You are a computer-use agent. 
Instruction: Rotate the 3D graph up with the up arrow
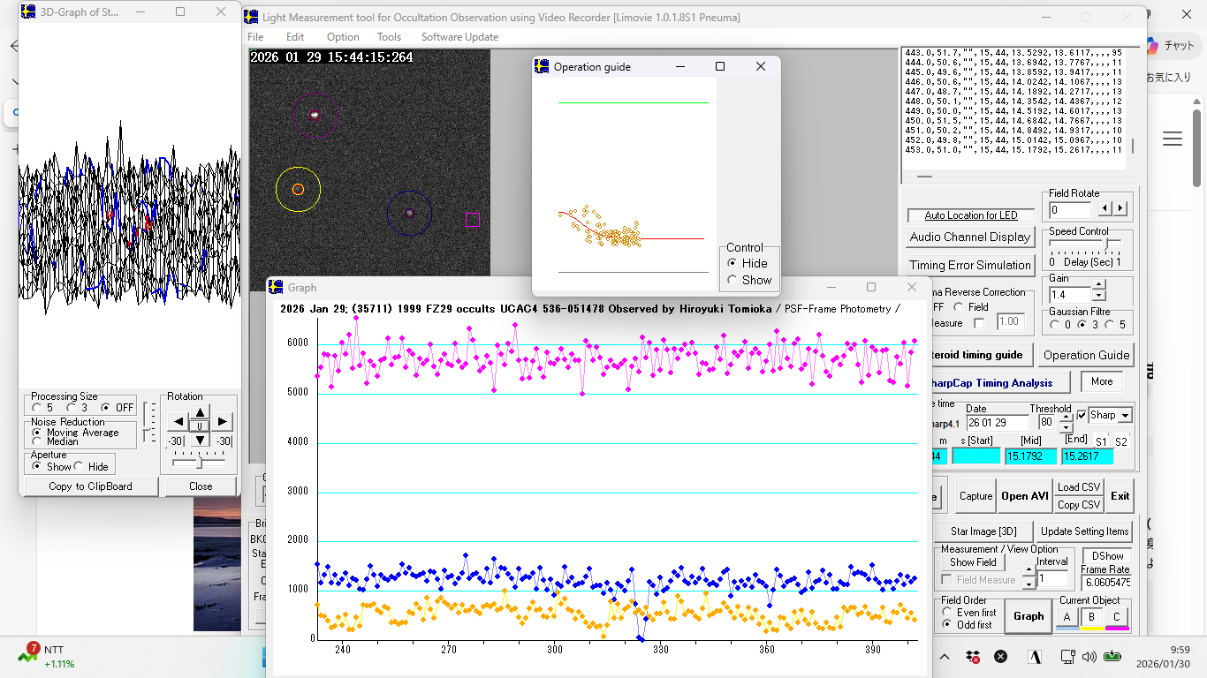(x=201, y=412)
